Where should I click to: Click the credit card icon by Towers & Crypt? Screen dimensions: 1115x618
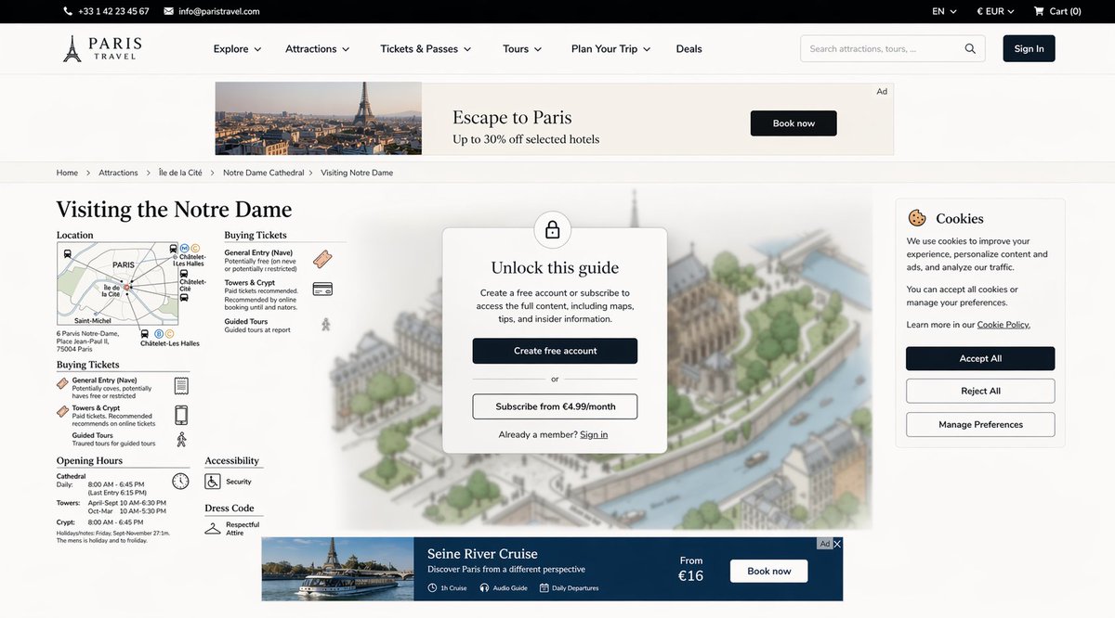322,289
